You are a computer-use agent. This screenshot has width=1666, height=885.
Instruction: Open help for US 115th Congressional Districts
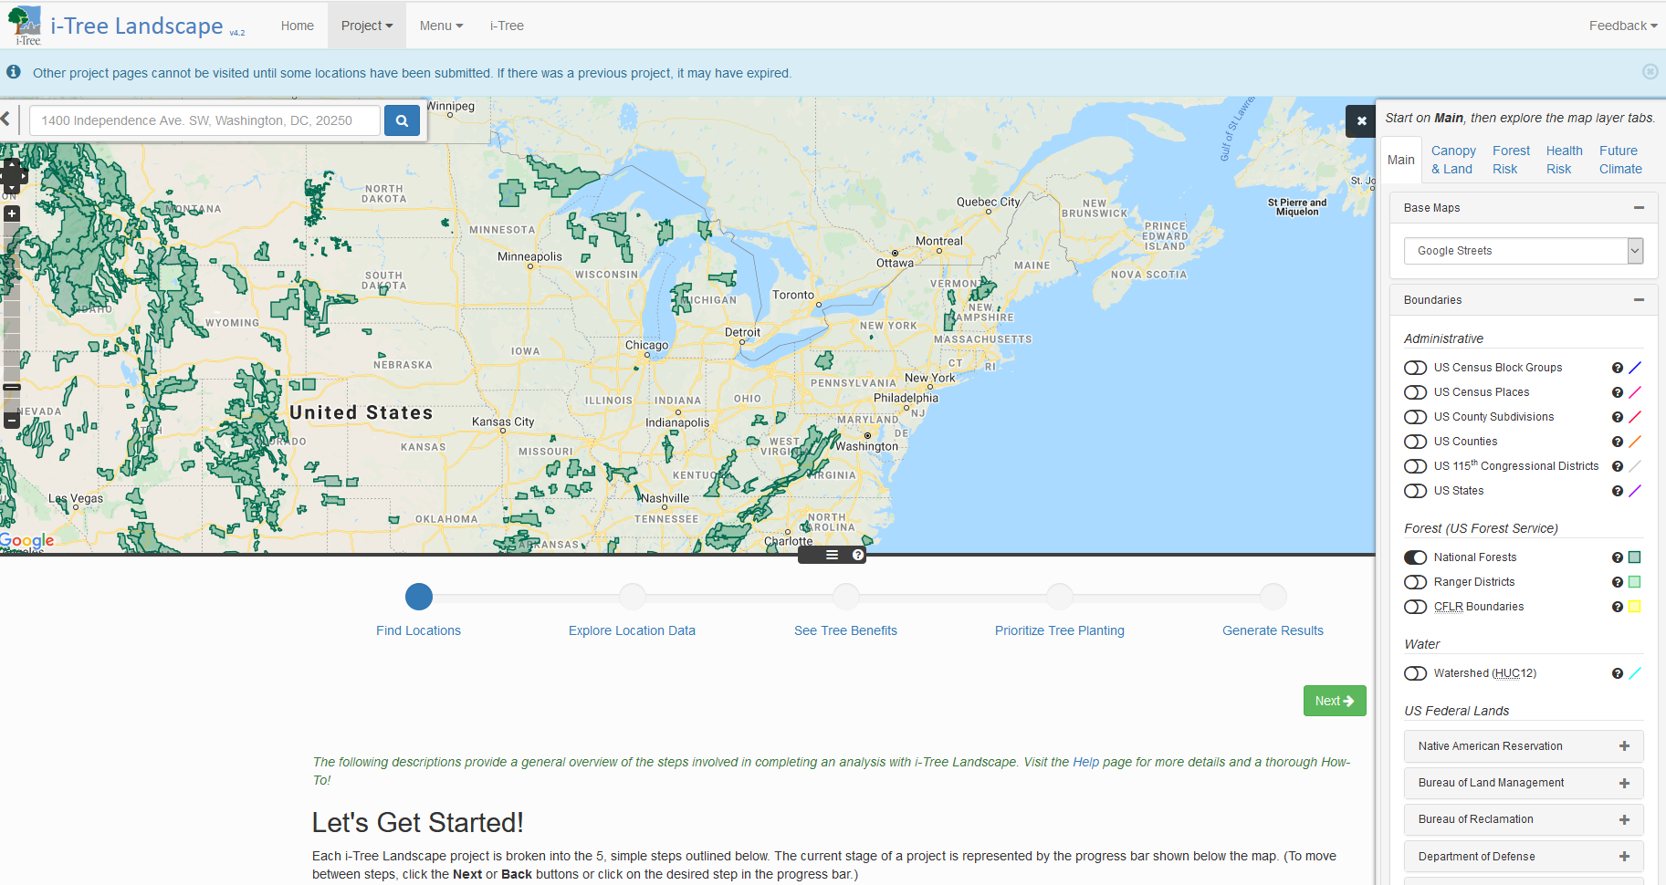[1618, 466]
